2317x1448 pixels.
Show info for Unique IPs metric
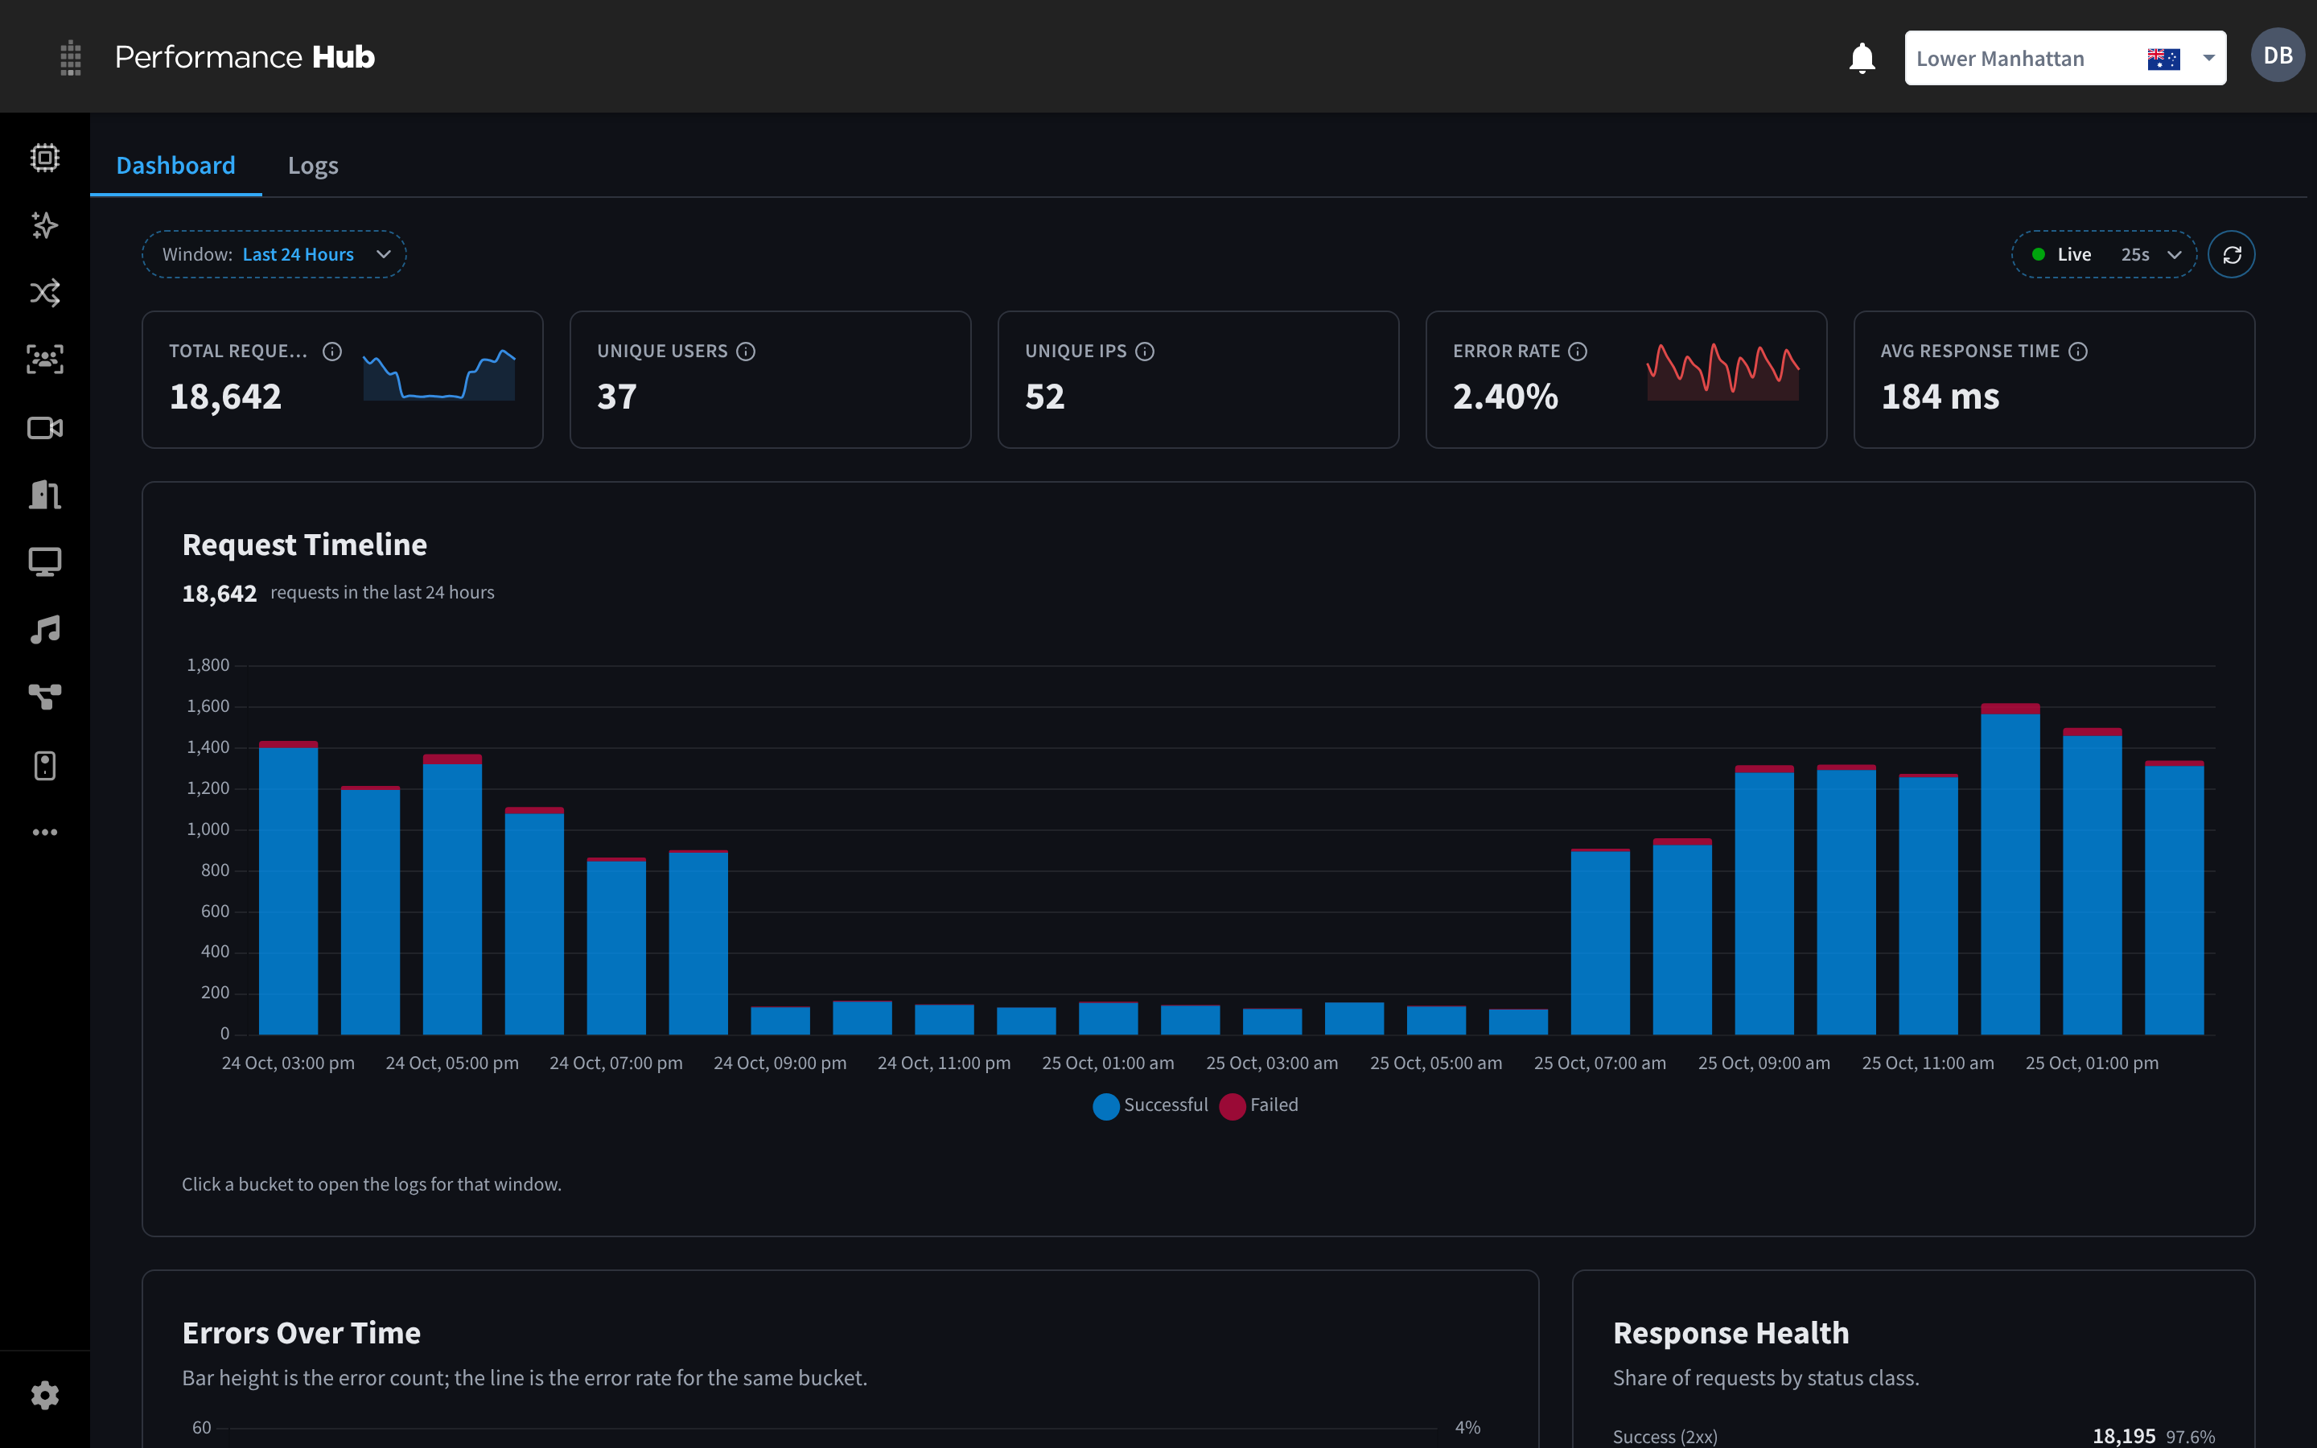pos(1145,352)
